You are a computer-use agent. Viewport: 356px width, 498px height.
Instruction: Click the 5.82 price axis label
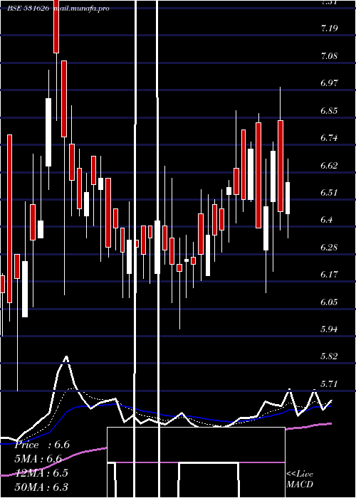coord(329,356)
